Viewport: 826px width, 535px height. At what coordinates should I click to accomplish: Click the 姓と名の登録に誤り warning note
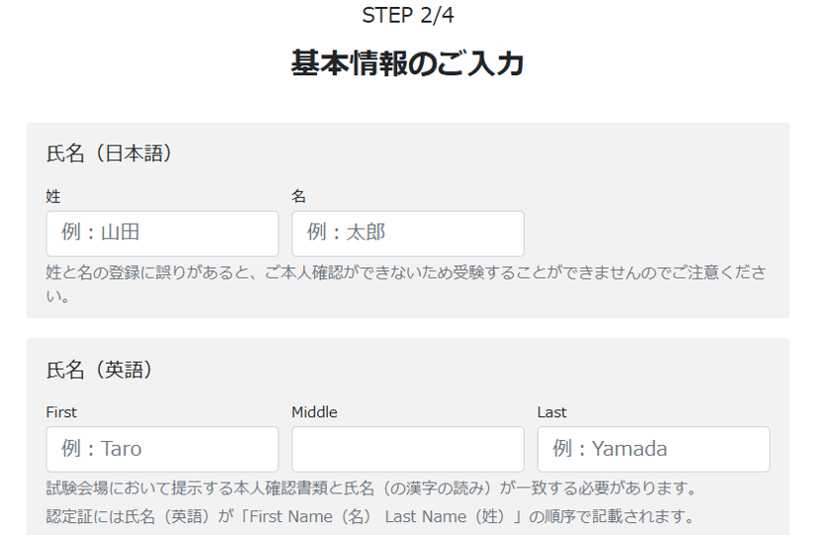click(x=406, y=284)
